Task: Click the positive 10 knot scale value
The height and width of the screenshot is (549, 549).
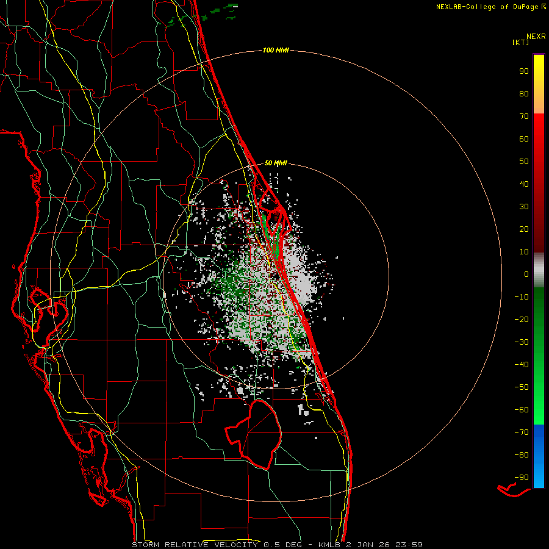Action: click(x=524, y=252)
